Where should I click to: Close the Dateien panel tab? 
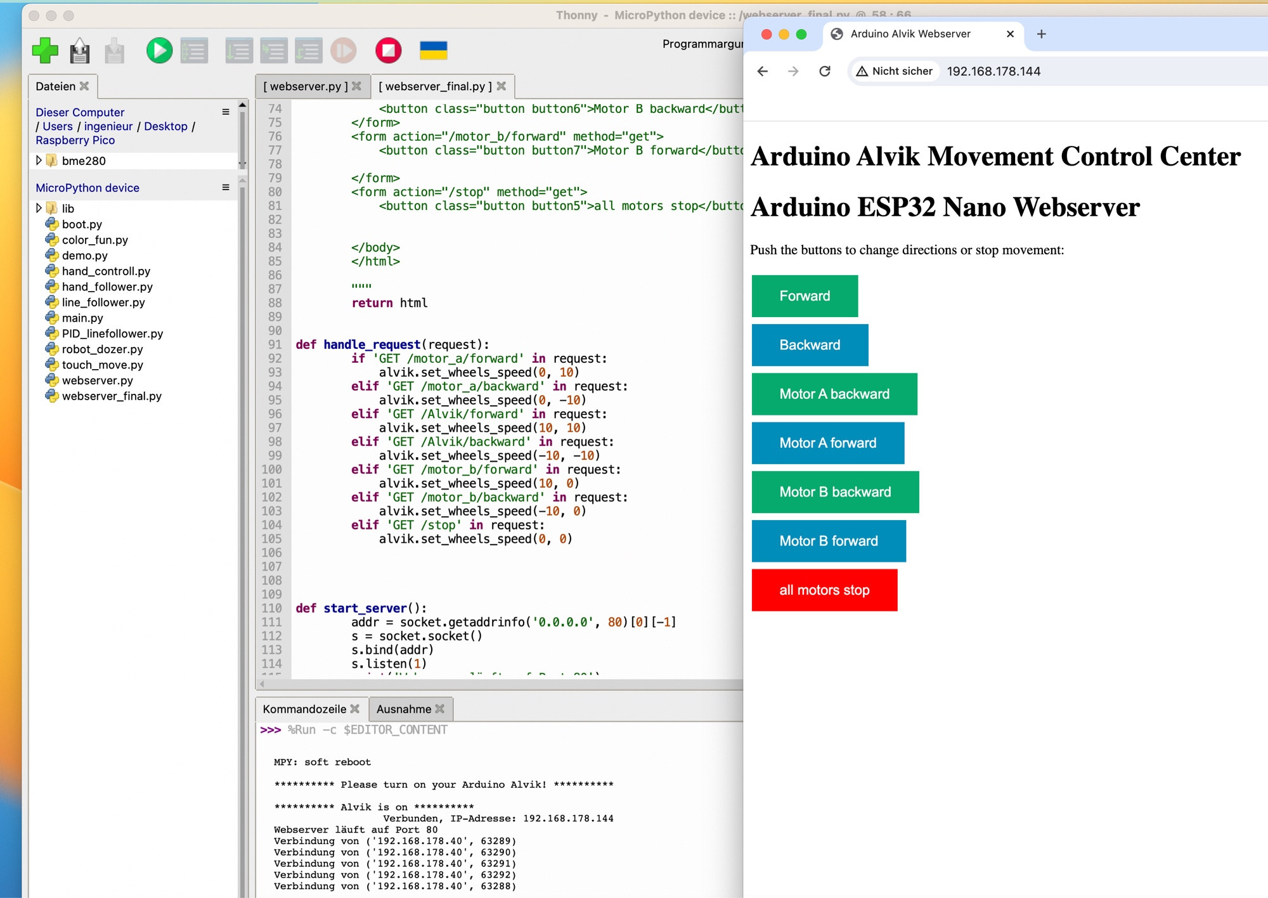84,86
